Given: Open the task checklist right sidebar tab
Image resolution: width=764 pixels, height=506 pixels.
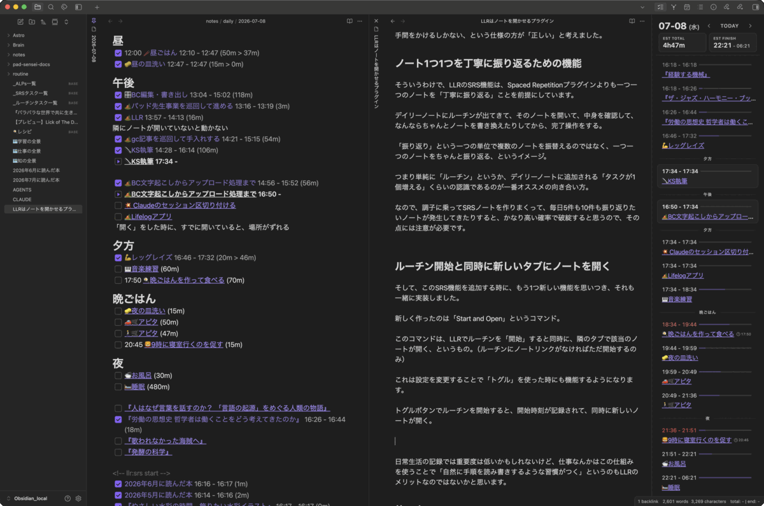Looking at the screenshot, I should [660, 7].
